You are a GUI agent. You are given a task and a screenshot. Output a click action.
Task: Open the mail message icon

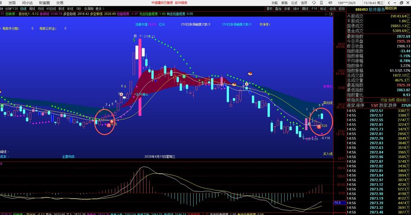(330, 3)
